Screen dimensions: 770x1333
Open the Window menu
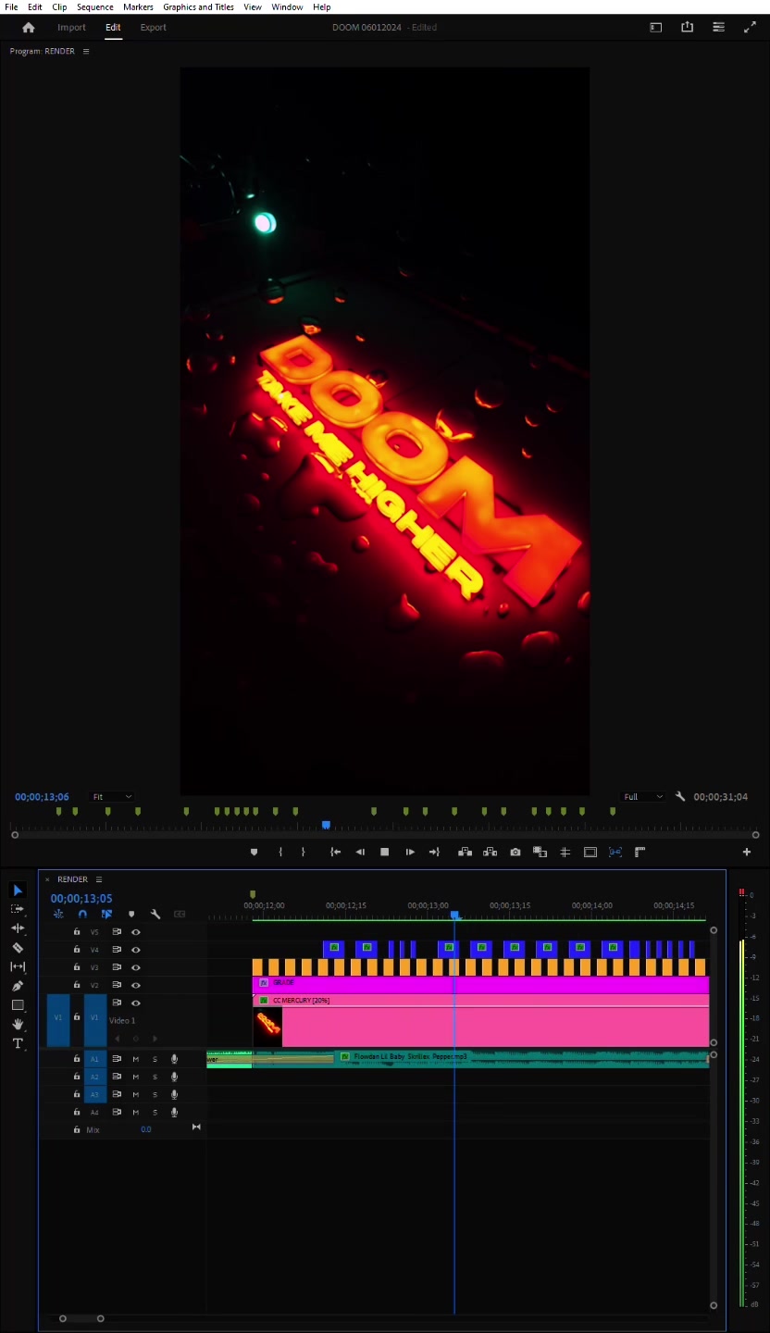click(287, 6)
